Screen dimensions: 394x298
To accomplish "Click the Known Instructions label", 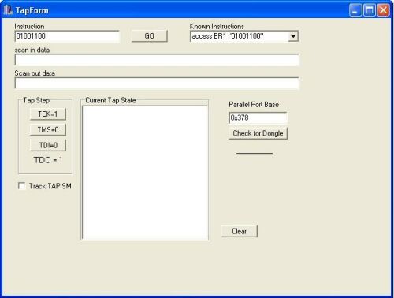I will tap(217, 27).
